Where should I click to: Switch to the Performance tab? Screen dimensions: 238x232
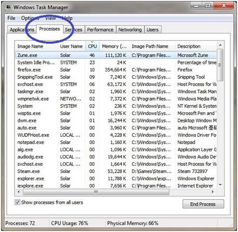[x=100, y=29]
